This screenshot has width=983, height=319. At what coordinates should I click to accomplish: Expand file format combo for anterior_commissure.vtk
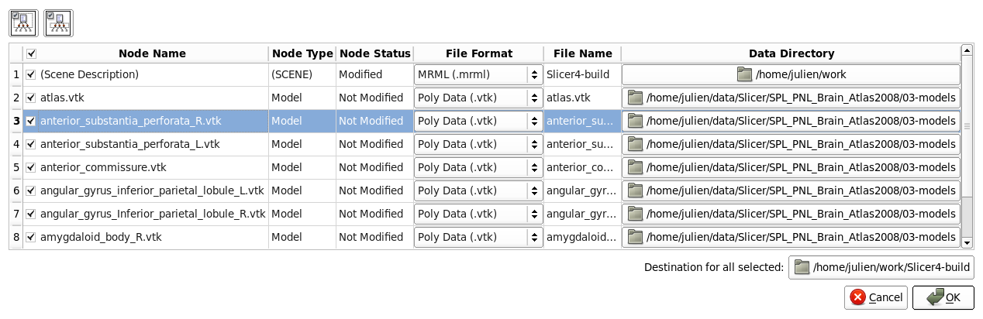pyautogui.click(x=478, y=167)
